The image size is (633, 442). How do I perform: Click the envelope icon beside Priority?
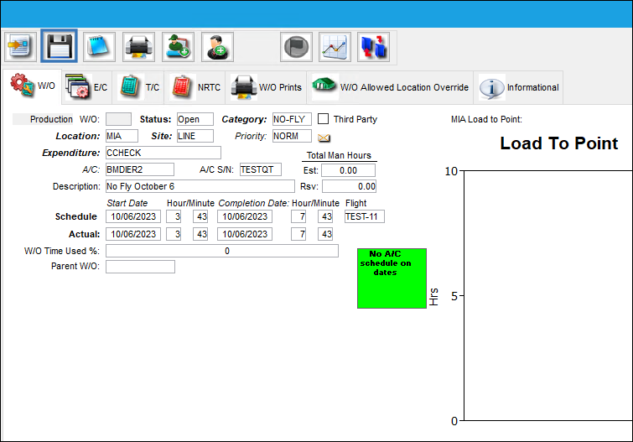(324, 138)
